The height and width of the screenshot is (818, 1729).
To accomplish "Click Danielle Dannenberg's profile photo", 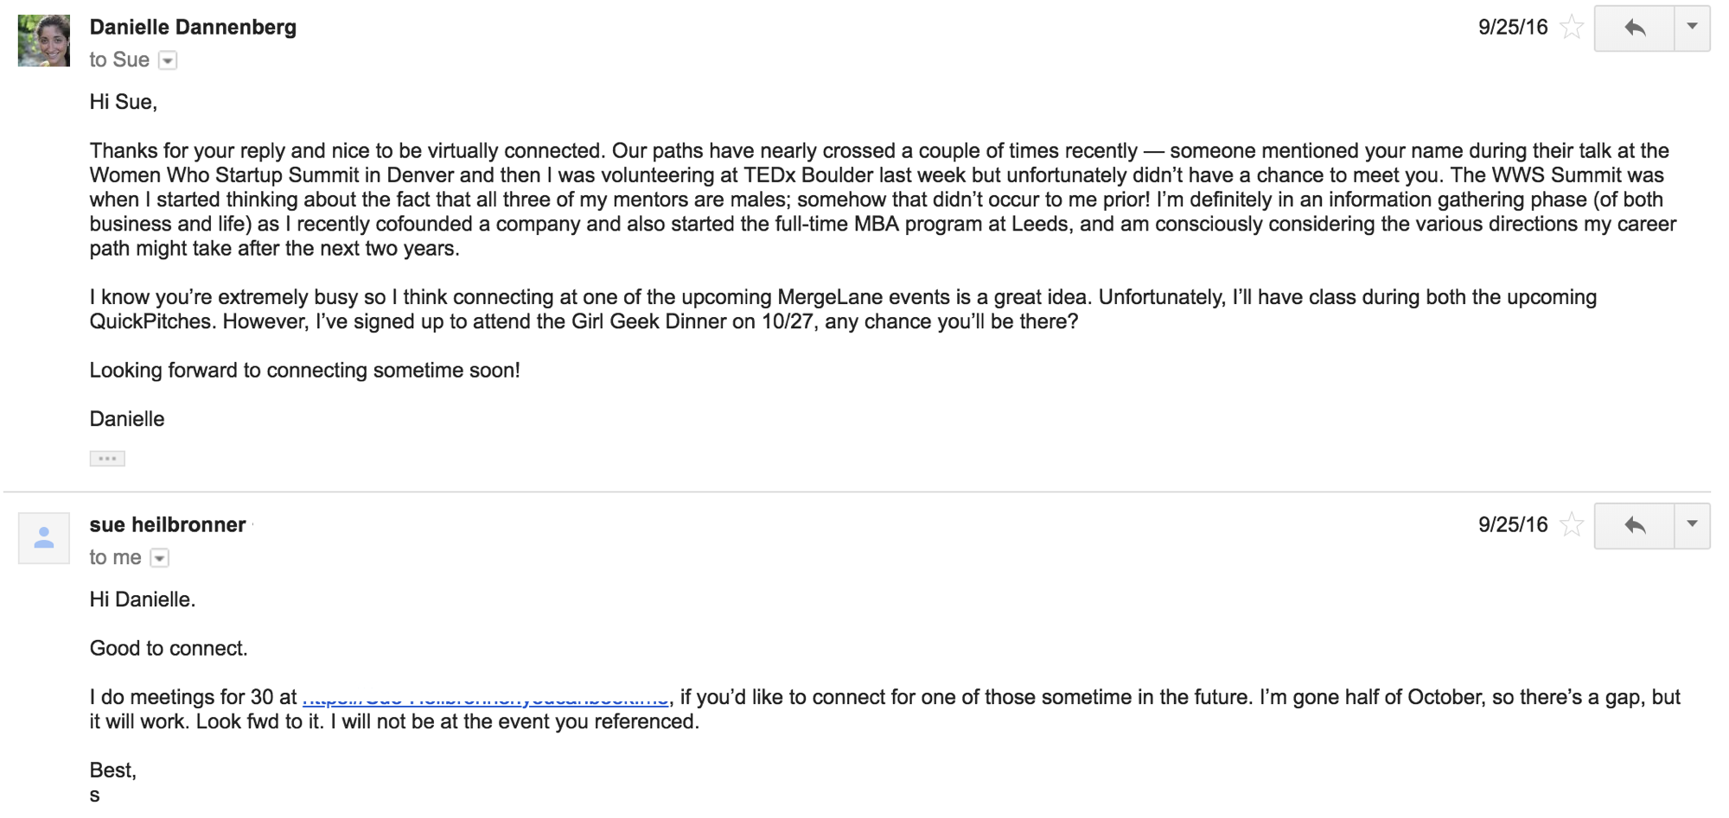I will pyautogui.click(x=44, y=41).
